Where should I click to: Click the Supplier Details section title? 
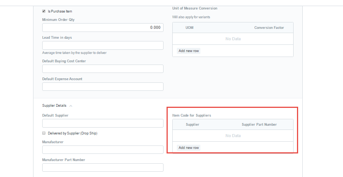coord(54,106)
